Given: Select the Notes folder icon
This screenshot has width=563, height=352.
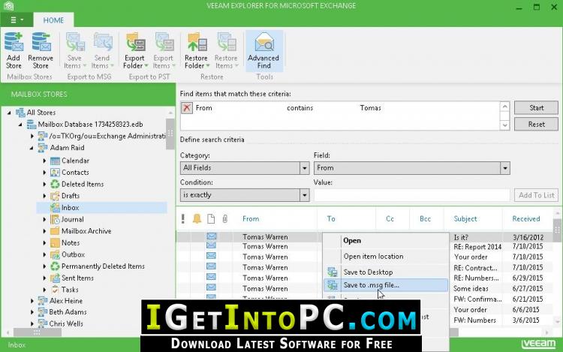Looking at the screenshot, I should click(x=55, y=243).
